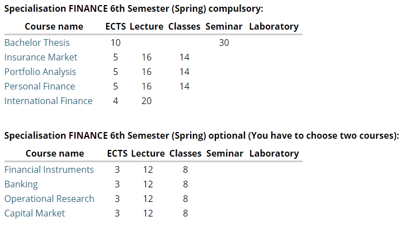Open the Insurance Market course link
Image resolution: width=405 pixels, height=226 pixels.
40,57
